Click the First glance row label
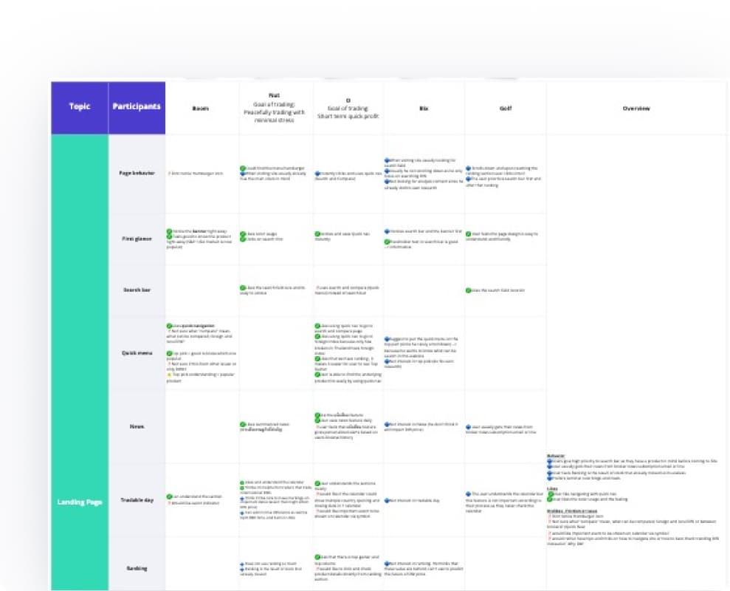 137,239
